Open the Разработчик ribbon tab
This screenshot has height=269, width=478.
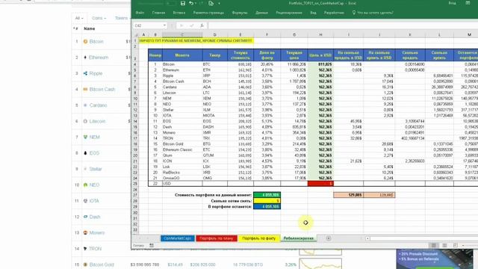[334, 13]
